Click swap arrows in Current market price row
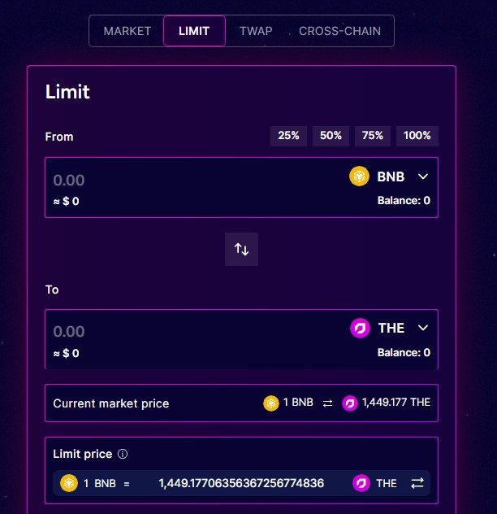Image resolution: width=497 pixels, height=514 pixels. 327,403
